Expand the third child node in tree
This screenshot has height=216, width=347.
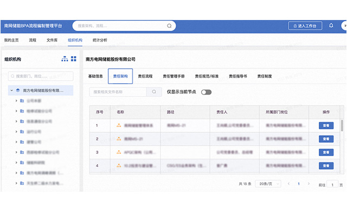[16, 121]
